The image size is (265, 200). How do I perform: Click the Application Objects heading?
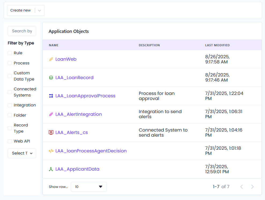click(69, 31)
